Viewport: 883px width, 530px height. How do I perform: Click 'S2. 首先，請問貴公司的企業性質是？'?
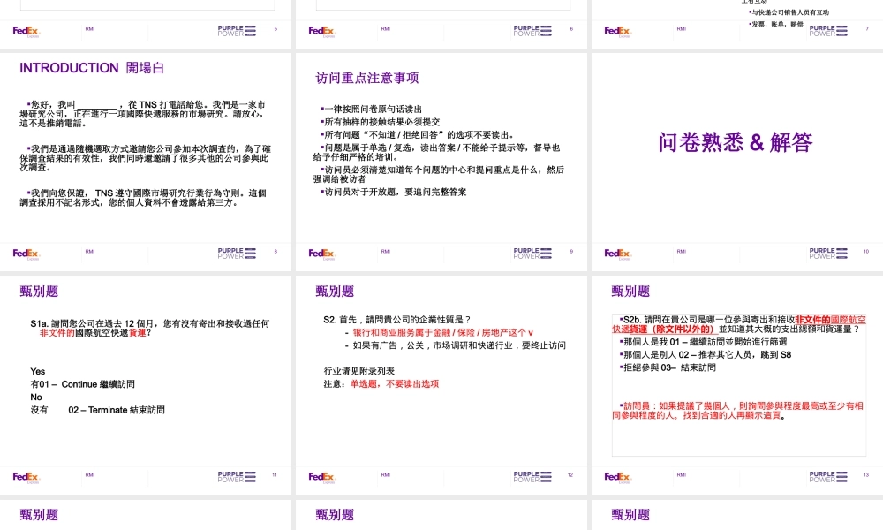pos(397,320)
